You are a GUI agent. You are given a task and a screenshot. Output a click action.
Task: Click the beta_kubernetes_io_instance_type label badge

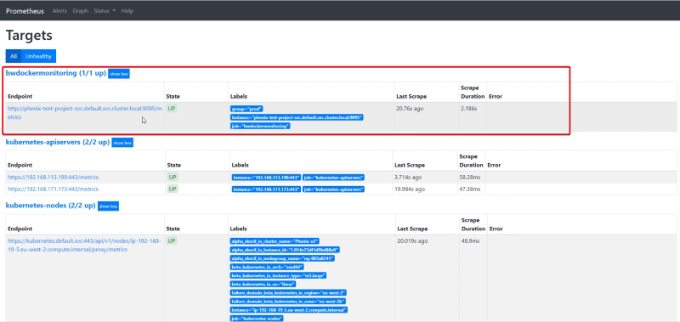pyautogui.click(x=278, y=275)
